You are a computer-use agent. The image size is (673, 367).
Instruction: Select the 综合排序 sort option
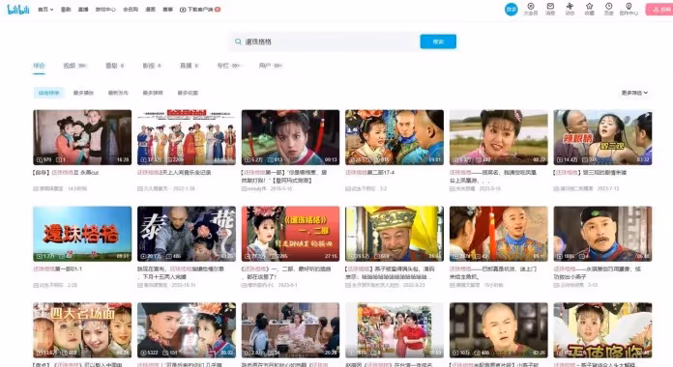pyautogui.click(x=48, y=93)
